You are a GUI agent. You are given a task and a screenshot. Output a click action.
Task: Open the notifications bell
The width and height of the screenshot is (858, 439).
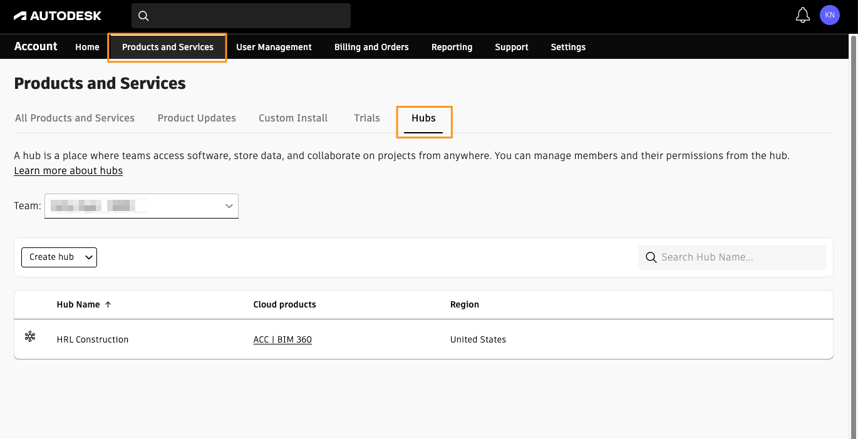(x=802, y=16)
